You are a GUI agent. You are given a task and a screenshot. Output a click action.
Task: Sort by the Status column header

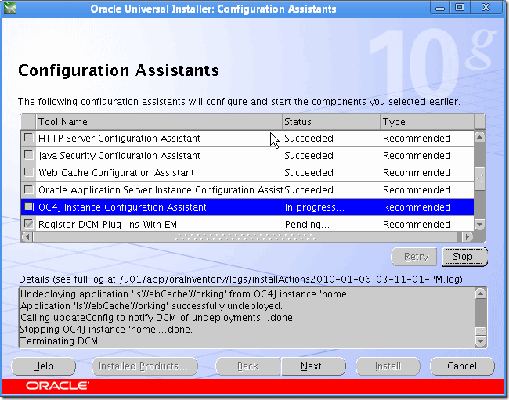click(x=331, y=122)
